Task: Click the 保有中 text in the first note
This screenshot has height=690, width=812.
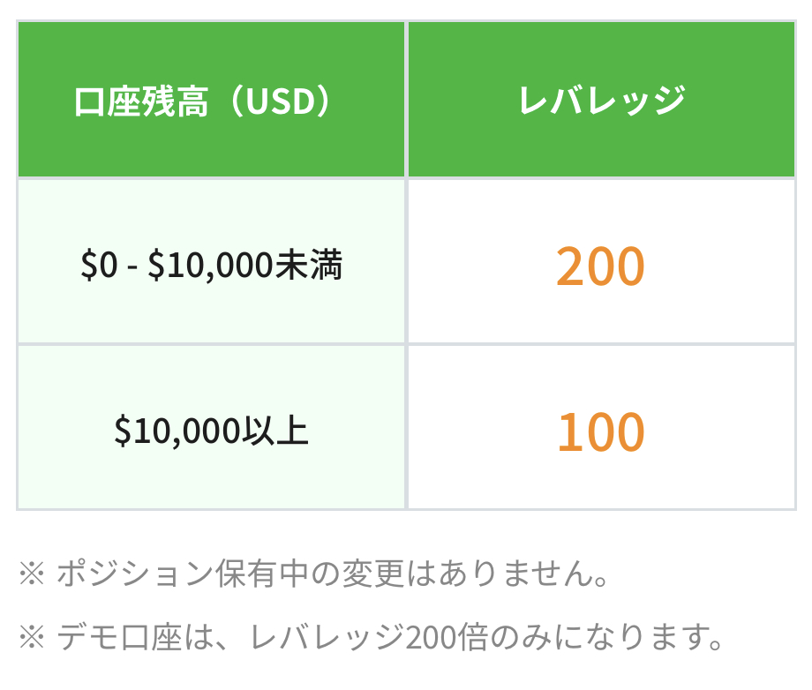Action: pyautogui.click(x=262, y=574)
